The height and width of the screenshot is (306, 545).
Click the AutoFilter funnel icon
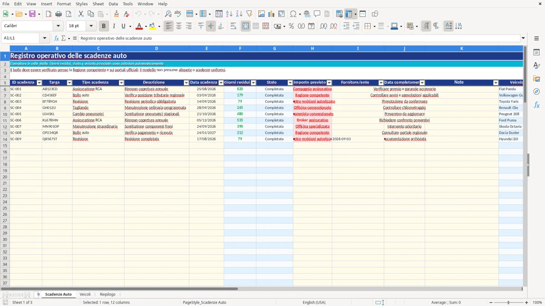249,14
